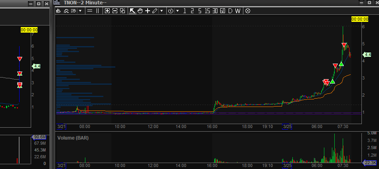Image resolution: width=379 pixels, height=169 pixels.
Task: Expand dropdown arrow beside the clock icon
Action: [x=178, y=11]
